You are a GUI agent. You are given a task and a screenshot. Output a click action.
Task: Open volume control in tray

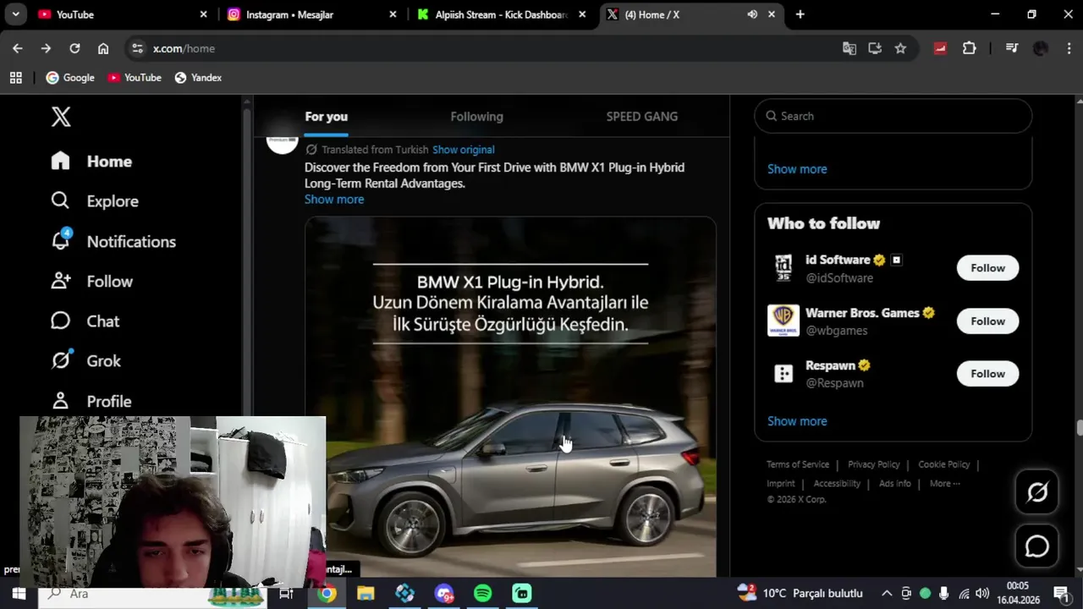982,594
